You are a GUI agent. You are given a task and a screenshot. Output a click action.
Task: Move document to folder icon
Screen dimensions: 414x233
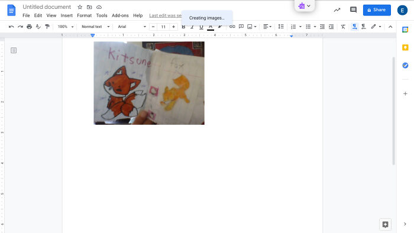89,7
